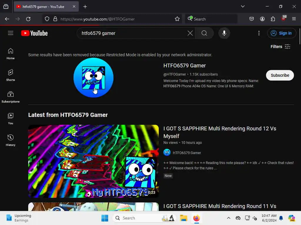Click the YouTube logo
Viewport: 301px width, 225px height.
pos(34,33)
